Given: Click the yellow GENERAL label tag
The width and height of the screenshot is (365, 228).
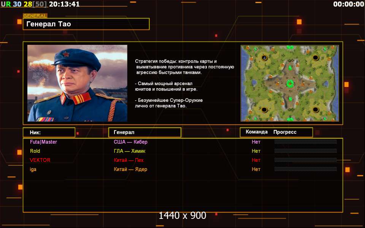Looking at the screenshot, I should pyautogui.click(x=35, y=16).
